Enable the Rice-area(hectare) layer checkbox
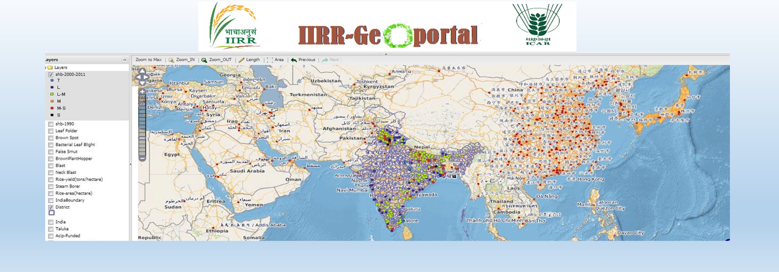Image resolution: width=779 pixels, height=272 pixels. pos(51,193)
